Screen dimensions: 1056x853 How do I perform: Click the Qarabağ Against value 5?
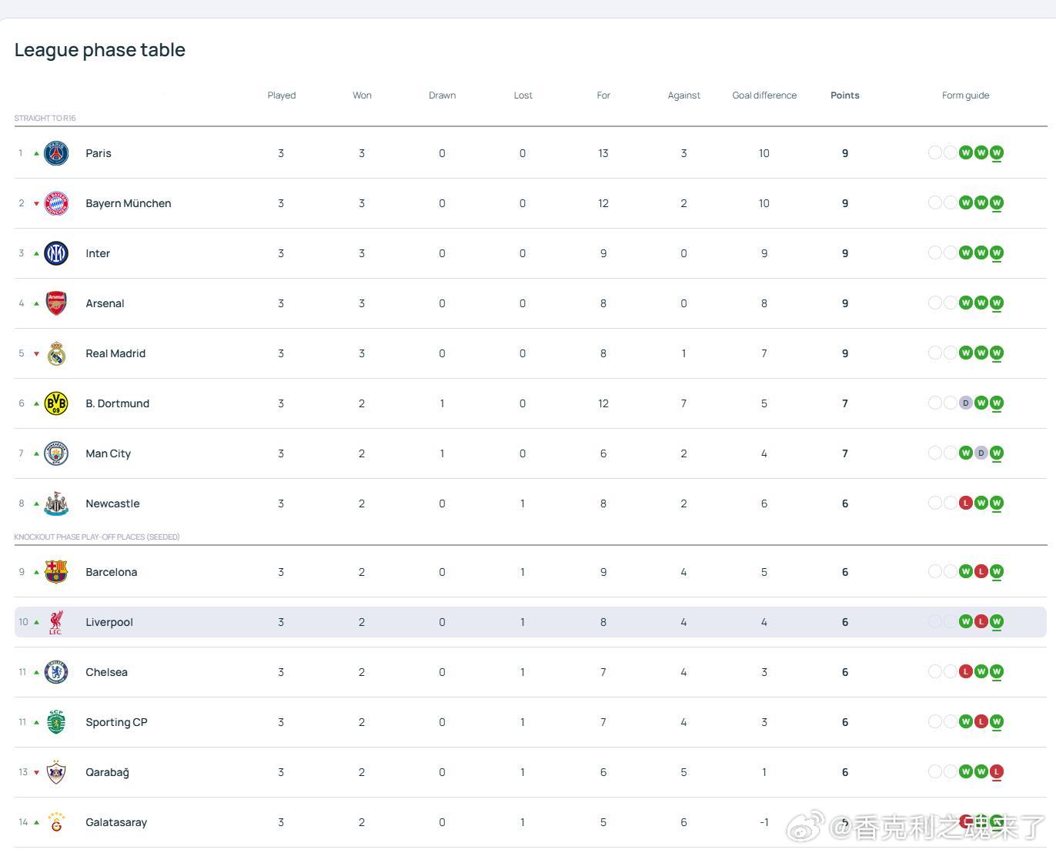pyautogui.click(x=683, y=772)
